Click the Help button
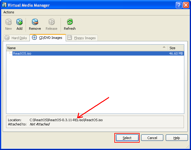The image size is (191, 150). pos(177,138)
